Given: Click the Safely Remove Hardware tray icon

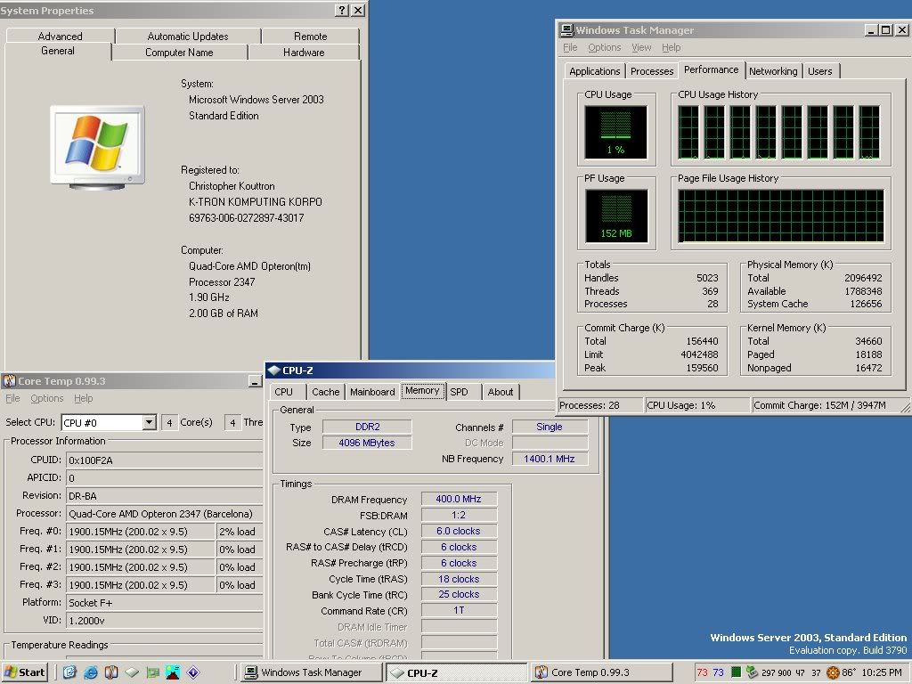Looking at the screenshot, I should click(752, 672).
